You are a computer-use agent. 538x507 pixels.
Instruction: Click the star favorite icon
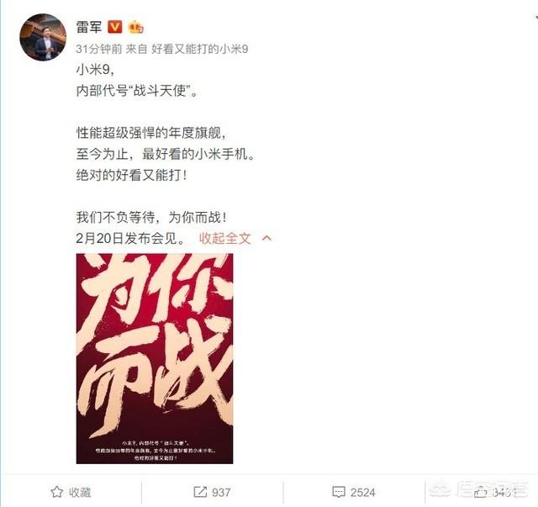point(56,492)
